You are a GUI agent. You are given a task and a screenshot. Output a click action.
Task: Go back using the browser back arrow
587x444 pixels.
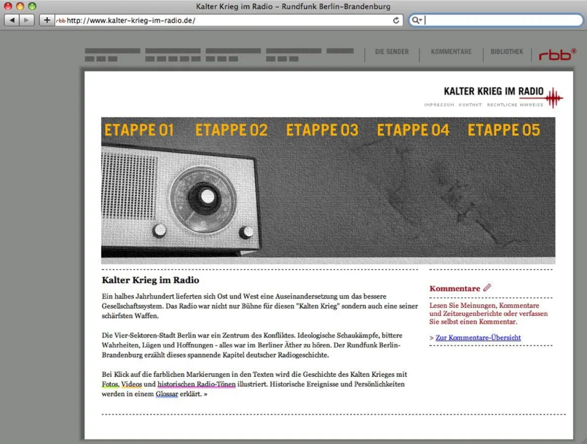pyautogui.click(x=12, y=20)
